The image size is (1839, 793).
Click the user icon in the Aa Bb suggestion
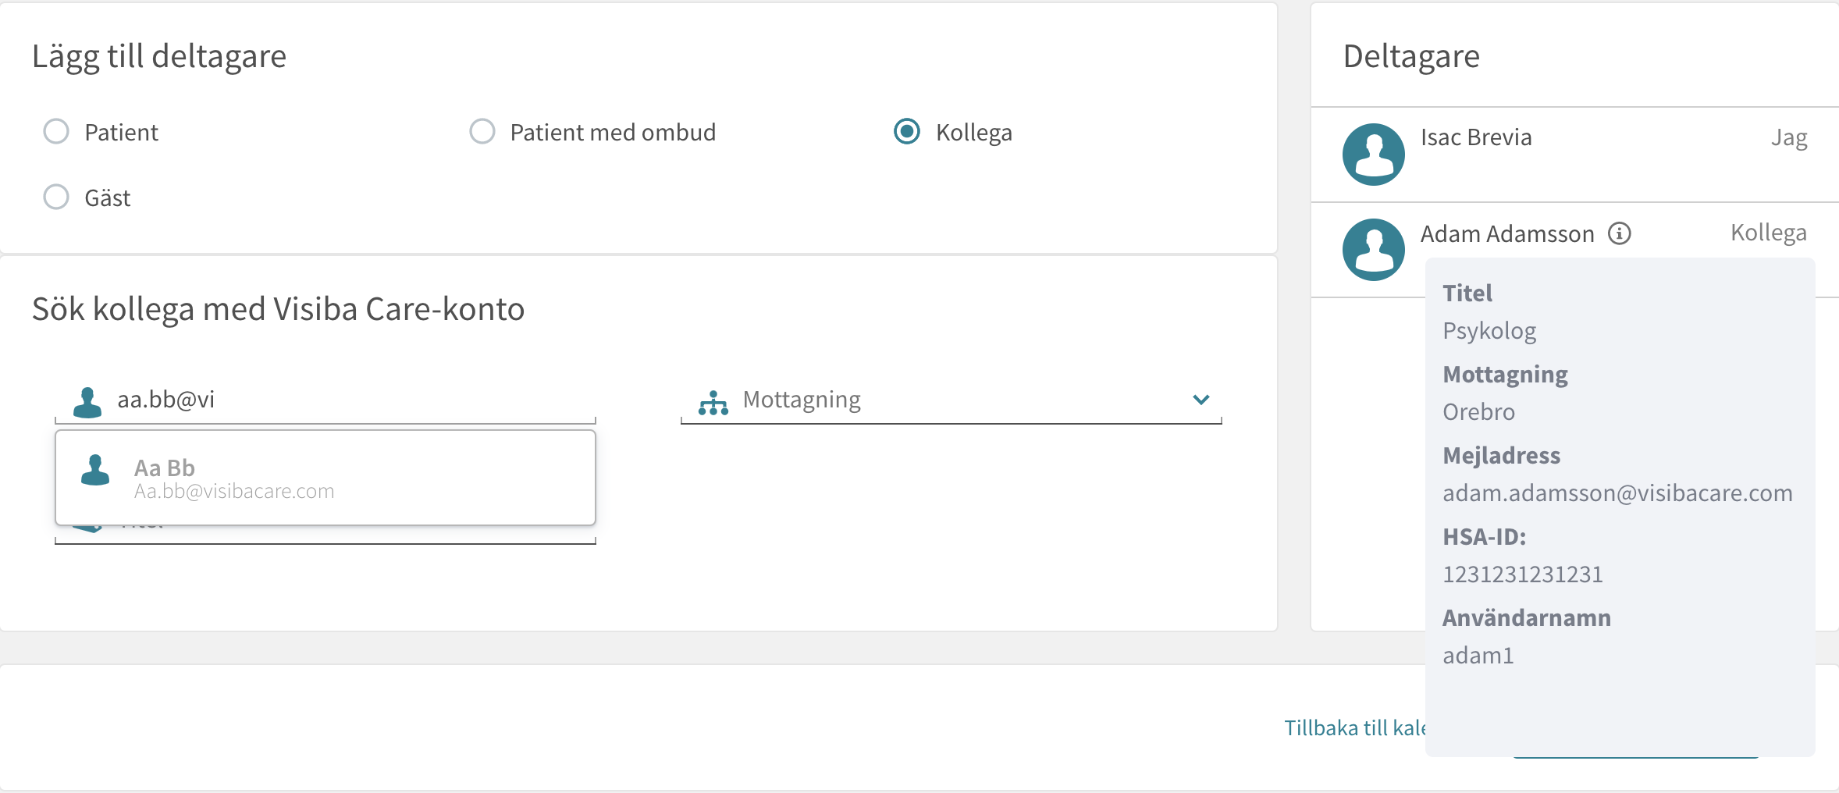pyautogui.click(x=95, y=470)
